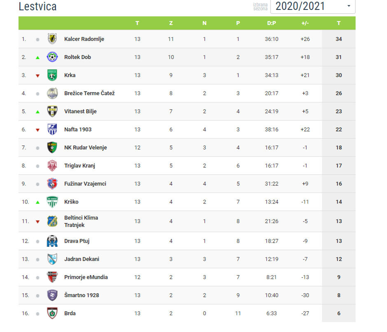Click the NK Rudar Velenje crest
The width and height of the screenshot is (387, 332).
pyautogui.click(x=52, y=147)
